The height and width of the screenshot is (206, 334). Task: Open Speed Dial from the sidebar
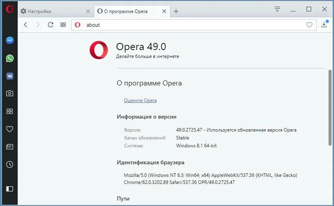tap(9, 111)
